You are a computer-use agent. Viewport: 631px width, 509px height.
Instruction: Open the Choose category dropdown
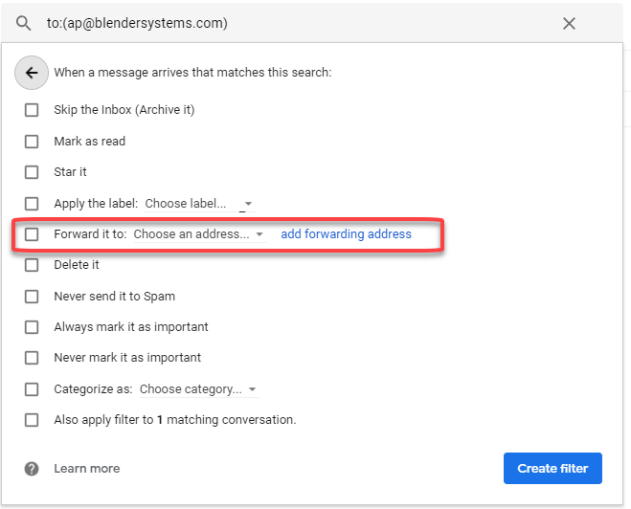tap(198, 389)
